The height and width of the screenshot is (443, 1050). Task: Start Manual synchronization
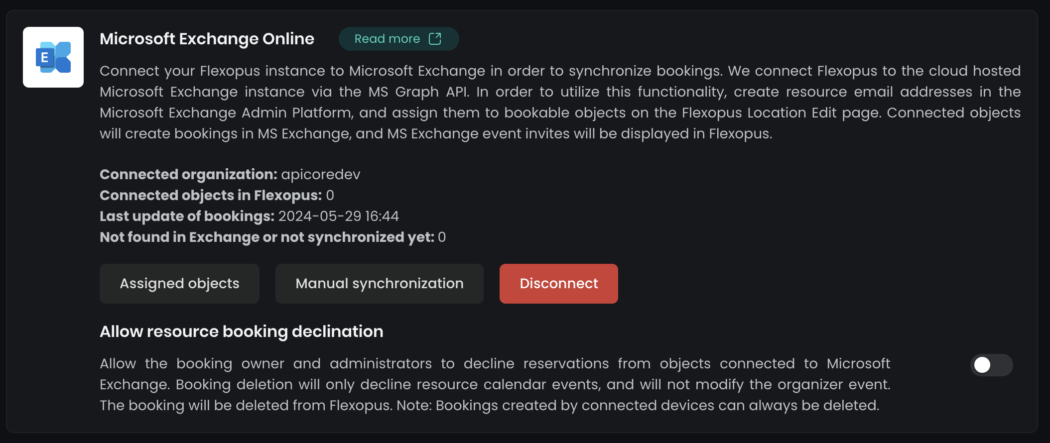(x=379, y=284)
